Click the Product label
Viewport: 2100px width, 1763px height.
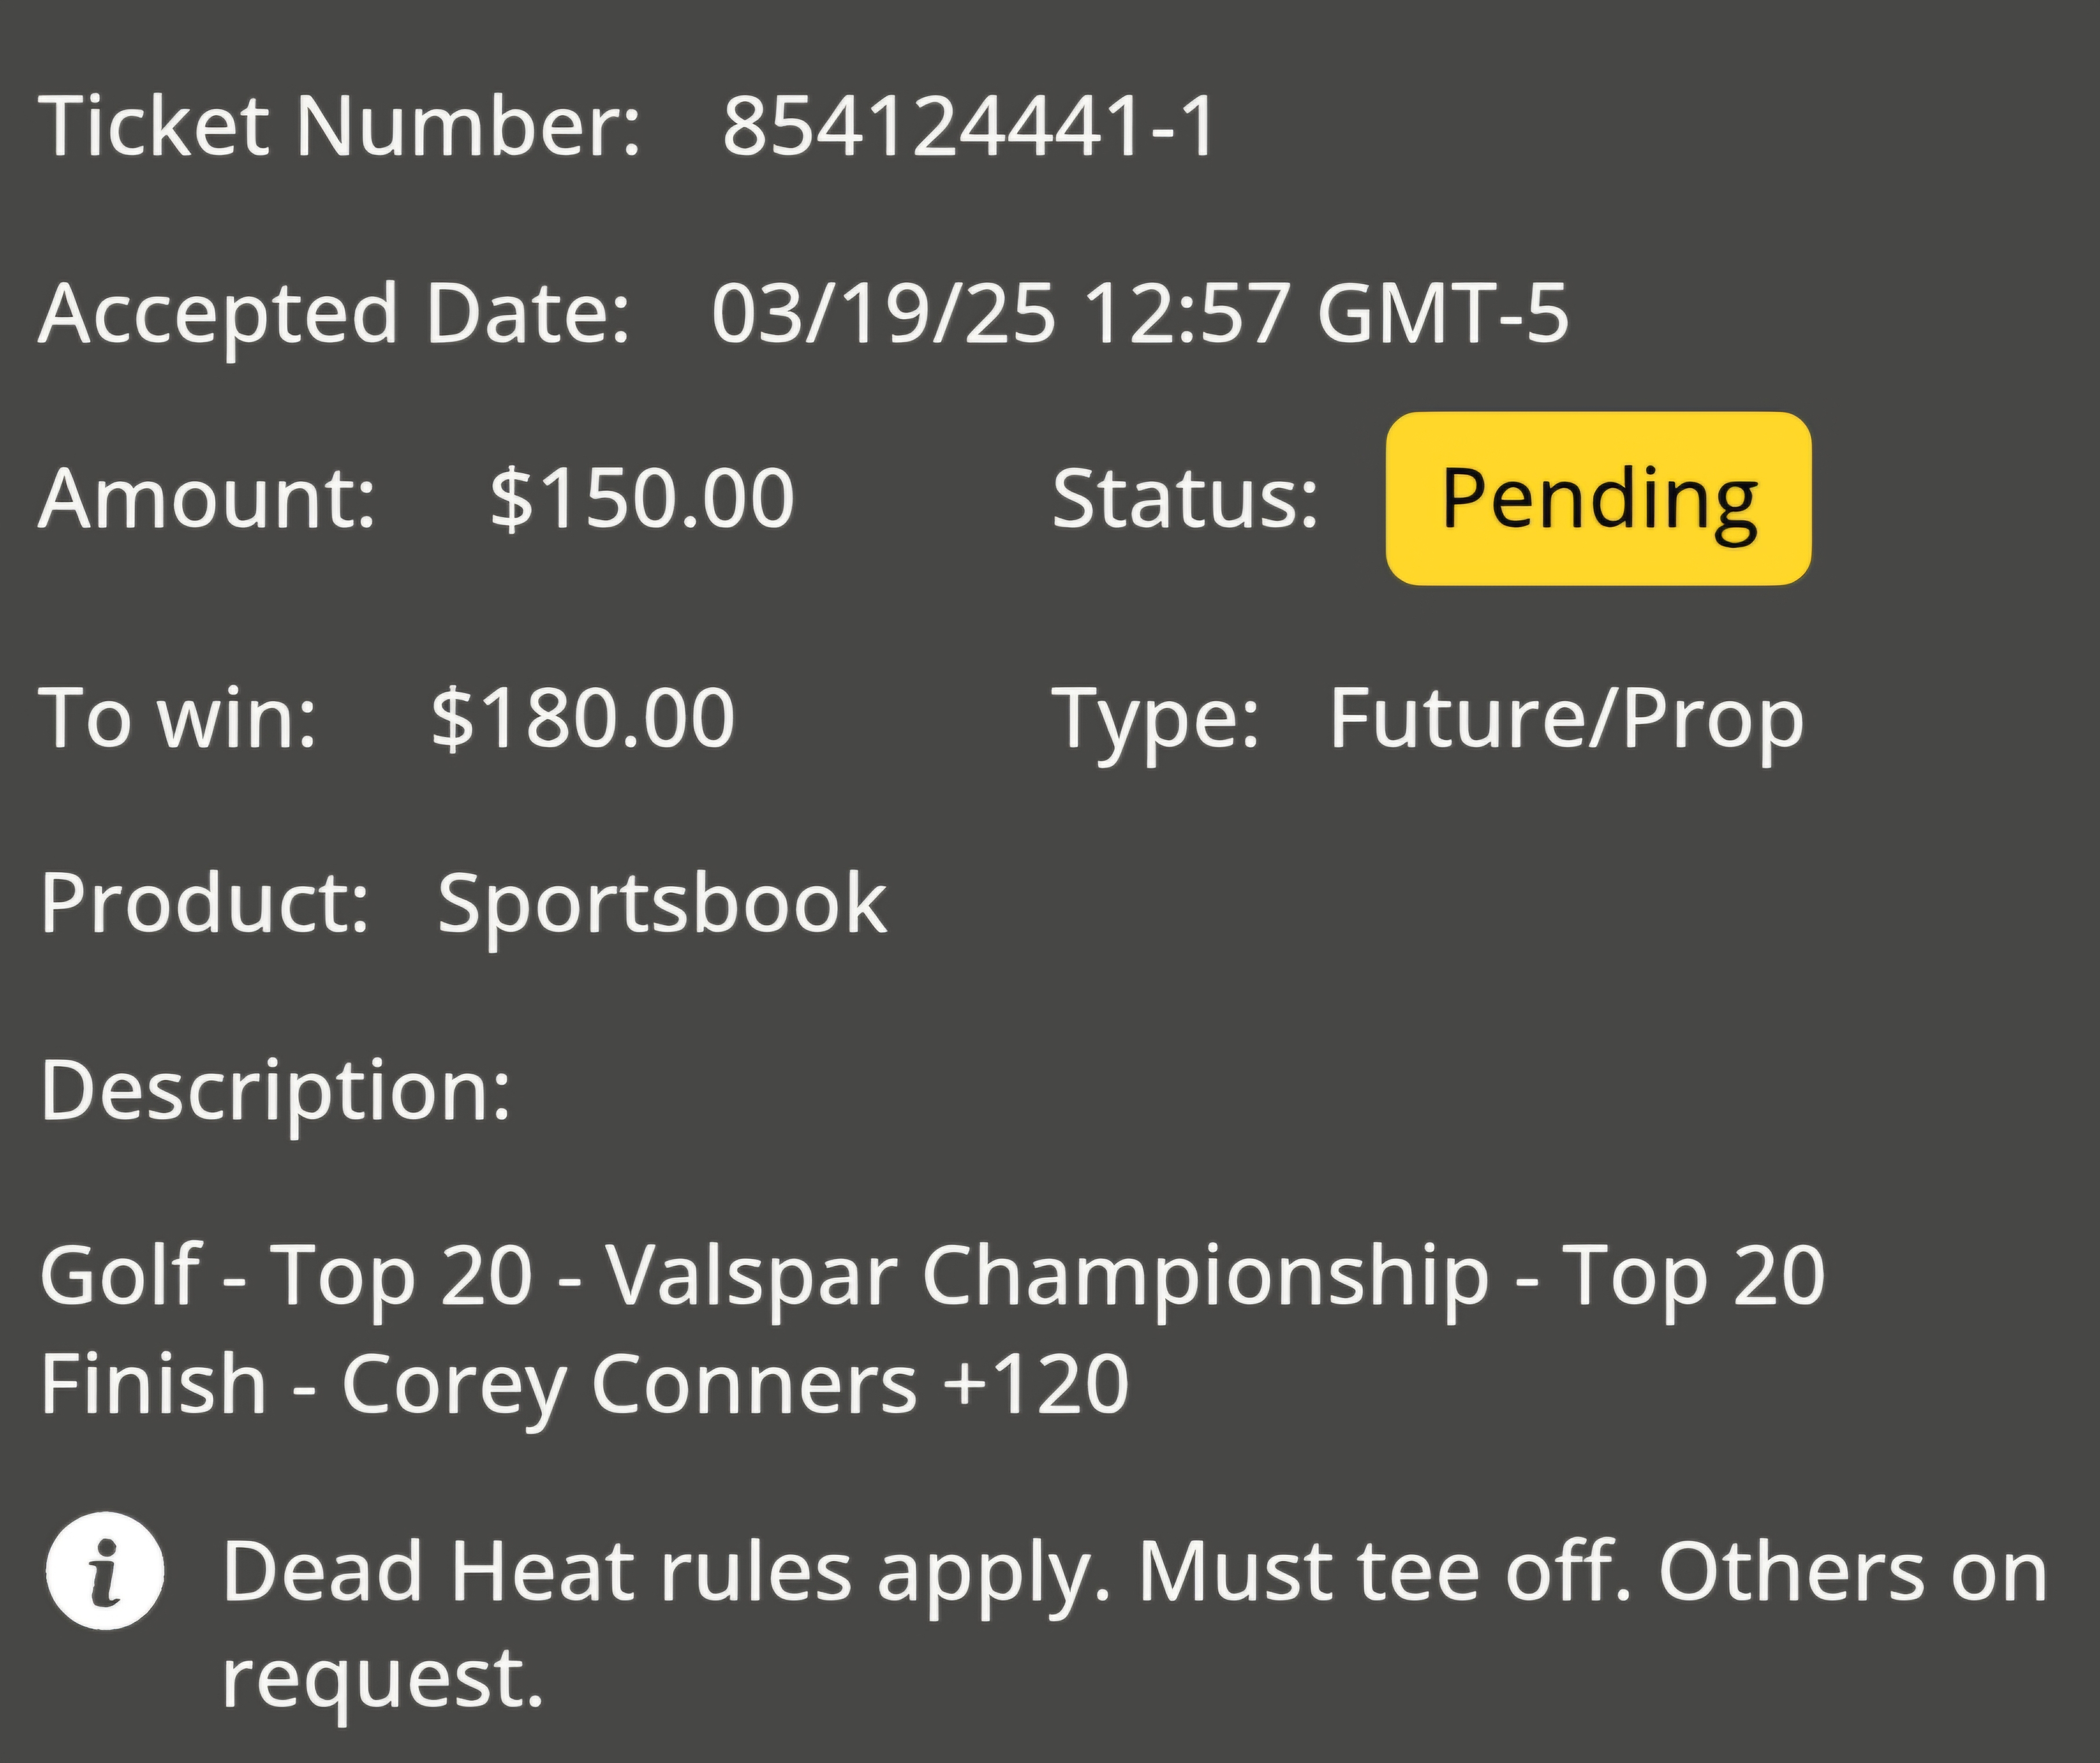[x=205, y=903]
